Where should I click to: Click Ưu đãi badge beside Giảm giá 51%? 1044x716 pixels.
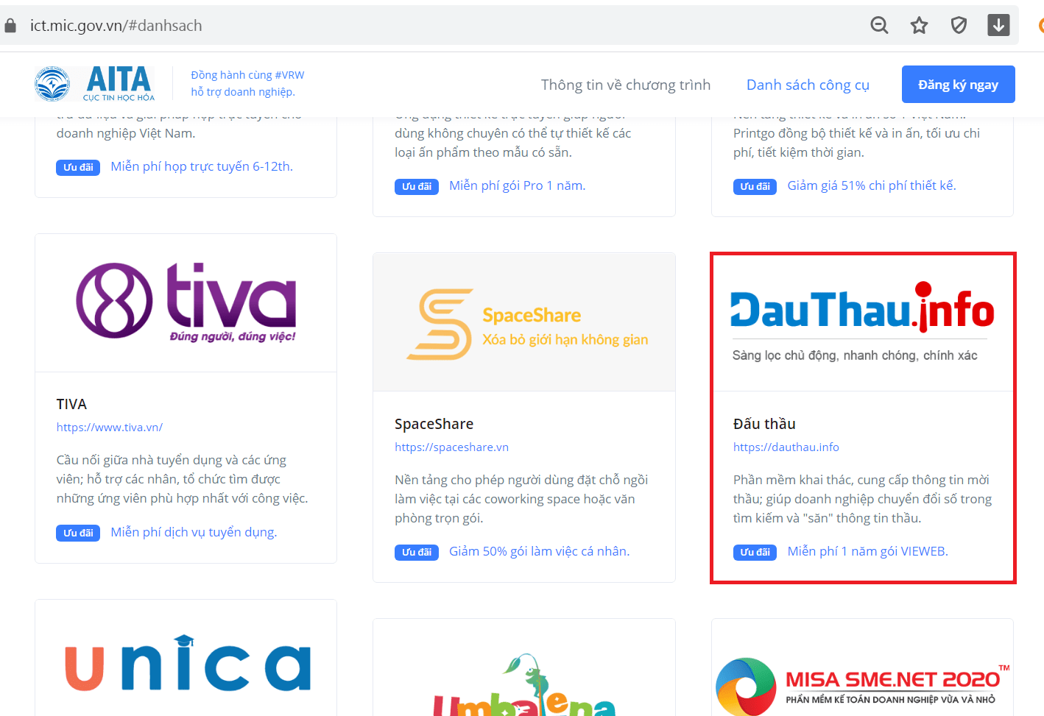coord(755,186)
